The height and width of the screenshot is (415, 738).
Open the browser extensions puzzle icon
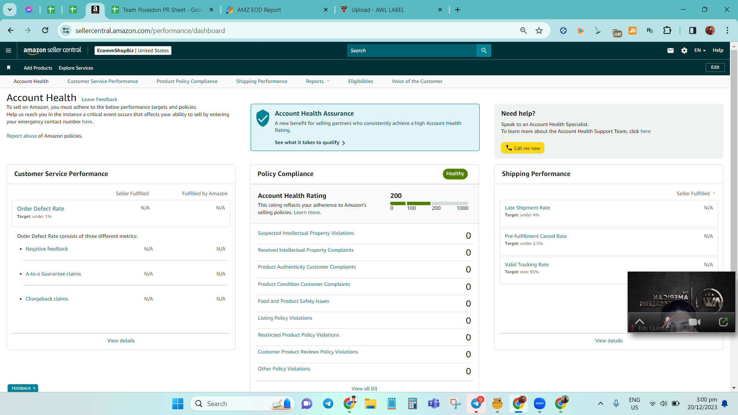pos(667,30)
